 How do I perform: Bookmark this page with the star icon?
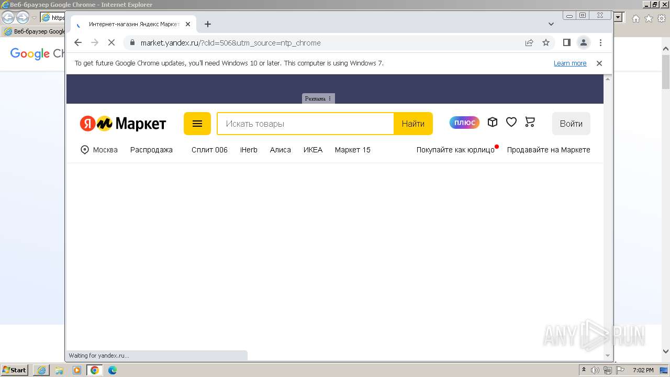click(x=546, y=43)
